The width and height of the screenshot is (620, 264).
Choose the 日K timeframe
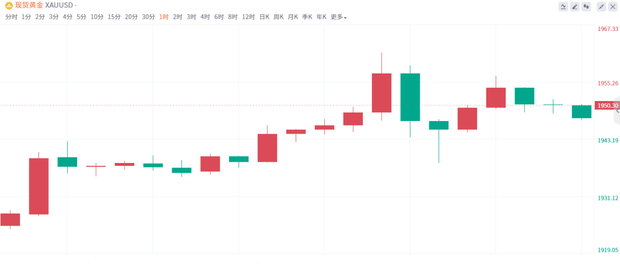coord(264,17)
